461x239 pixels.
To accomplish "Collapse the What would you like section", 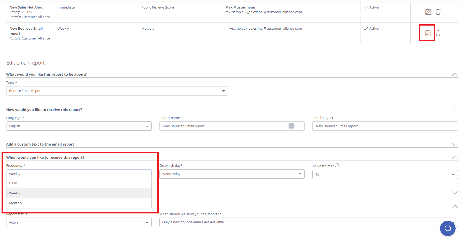I will [x=455, y=75].
